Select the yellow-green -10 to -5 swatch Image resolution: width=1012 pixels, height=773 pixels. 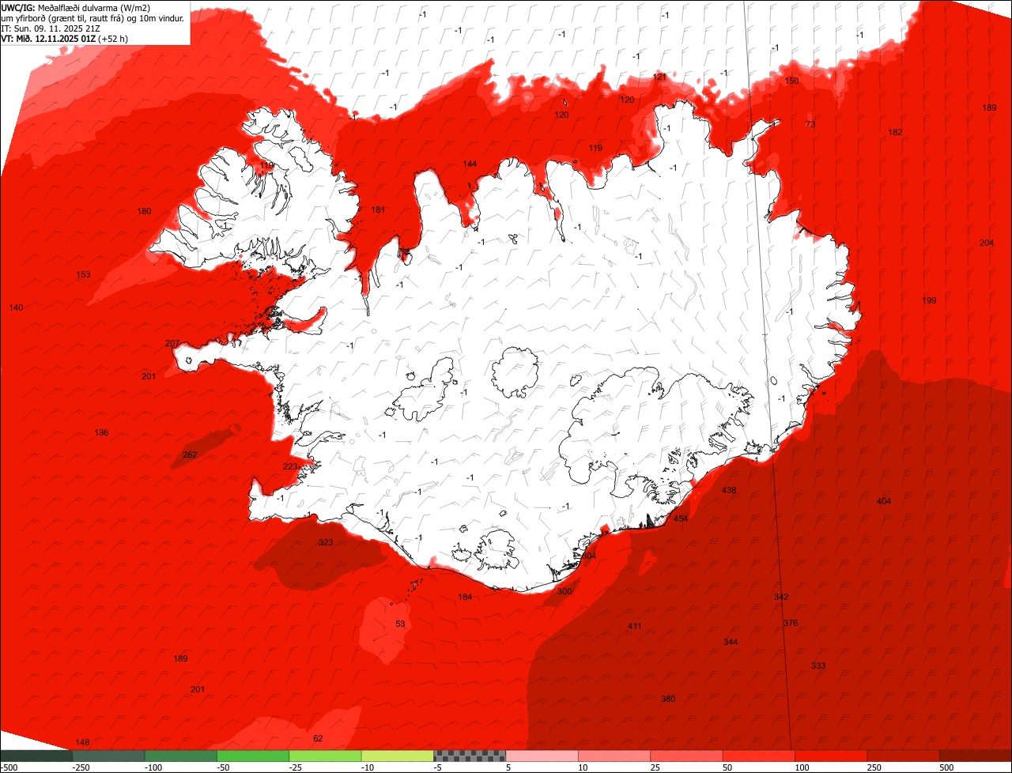click(x=398, y=756)
